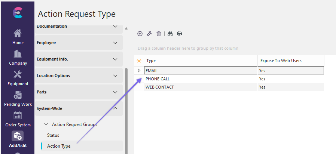This screenshot has width=336, height=154.
Task: Expand the EMAIL row arrow
Action: 139,71
